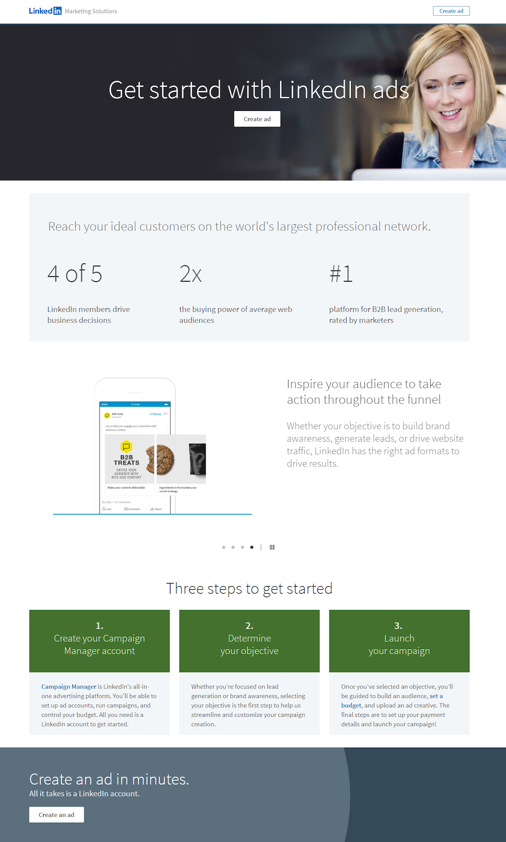Click 'Reach your ideal customers' heading
The height and width of the screenshot is (842, 506).
point(239,226)
